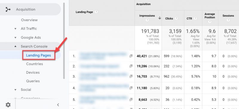Select Countries under Search Console
This screenshot has width=239, height=109.
34,64
